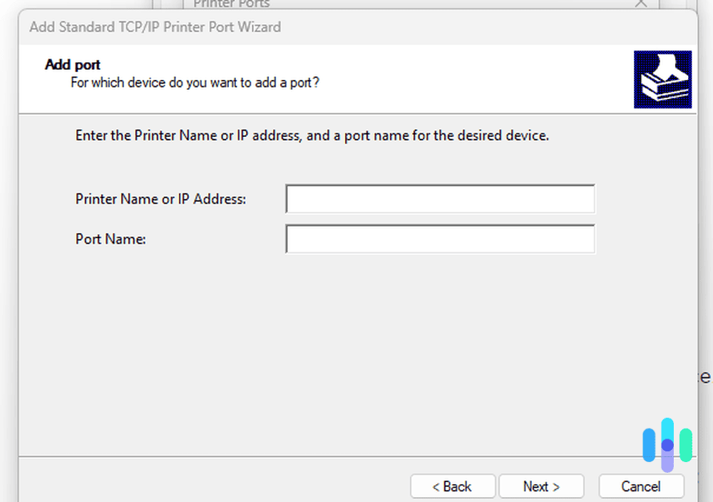Select the Printer Name or IP Address field
Image resolution: width=713 pixels, height=502 pixels.
[440, 199]
